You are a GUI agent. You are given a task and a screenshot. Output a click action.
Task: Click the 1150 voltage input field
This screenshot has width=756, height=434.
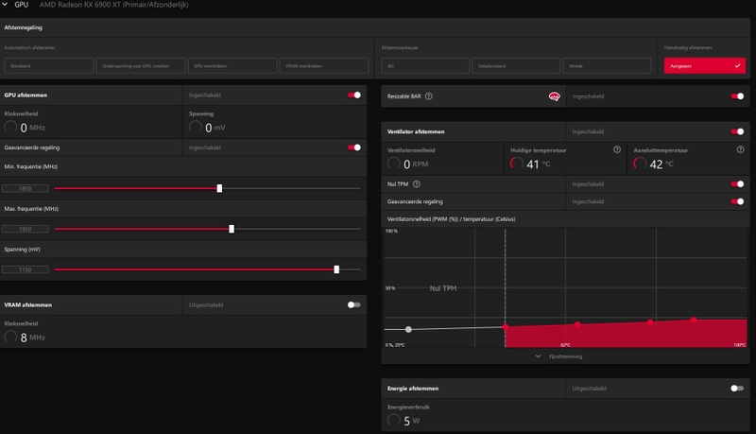pyautogui.click(x=26, y=269)
